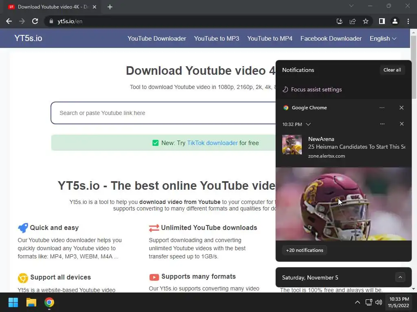Open 10:32 PM notification options ellipsis

(x=382, y=124)
